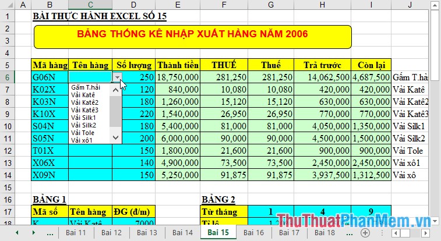Image resolution: width=441 pixels, height=241 pixels.
Task: Select the 'ĐG (đ/m)' header cell
Action: 133,211
